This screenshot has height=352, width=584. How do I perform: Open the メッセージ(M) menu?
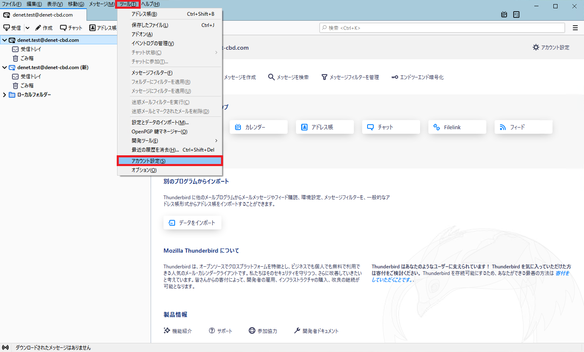pyautogui.click(x=101, y=4)
